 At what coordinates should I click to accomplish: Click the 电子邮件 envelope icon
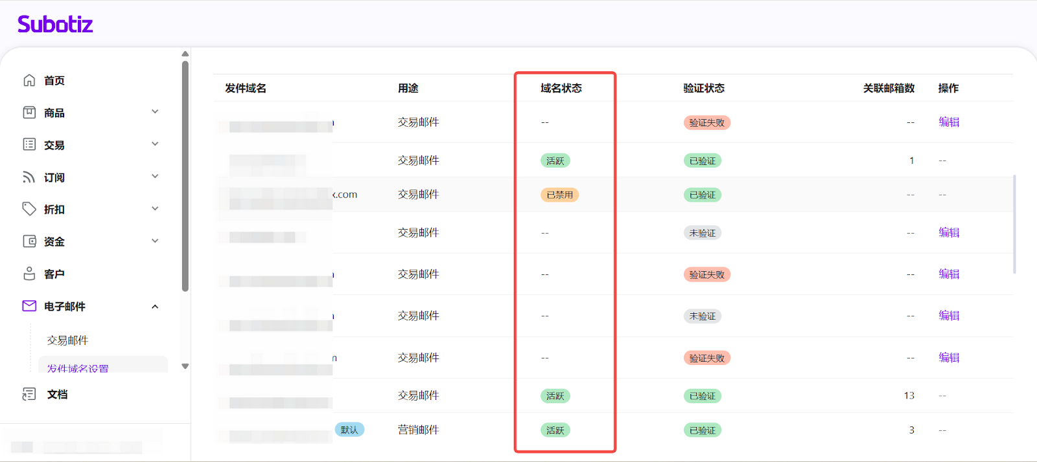point(29,306)
